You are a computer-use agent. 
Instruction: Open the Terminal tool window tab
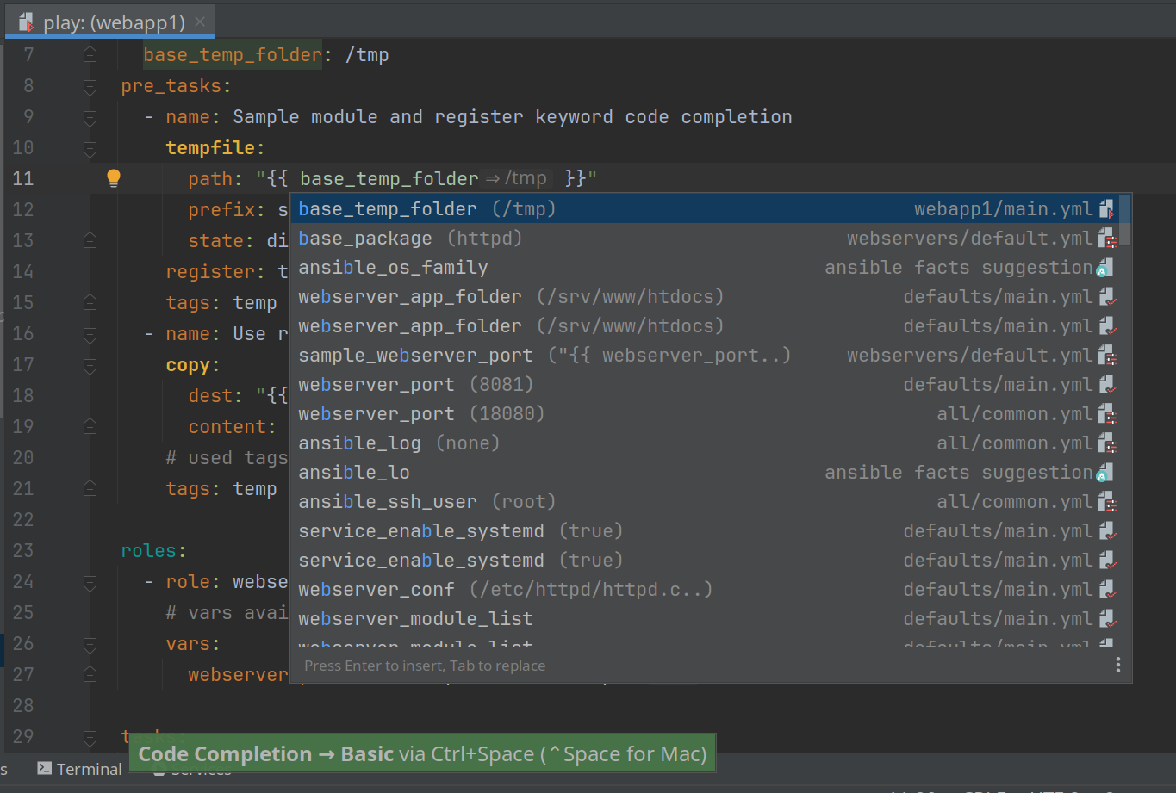79,769
